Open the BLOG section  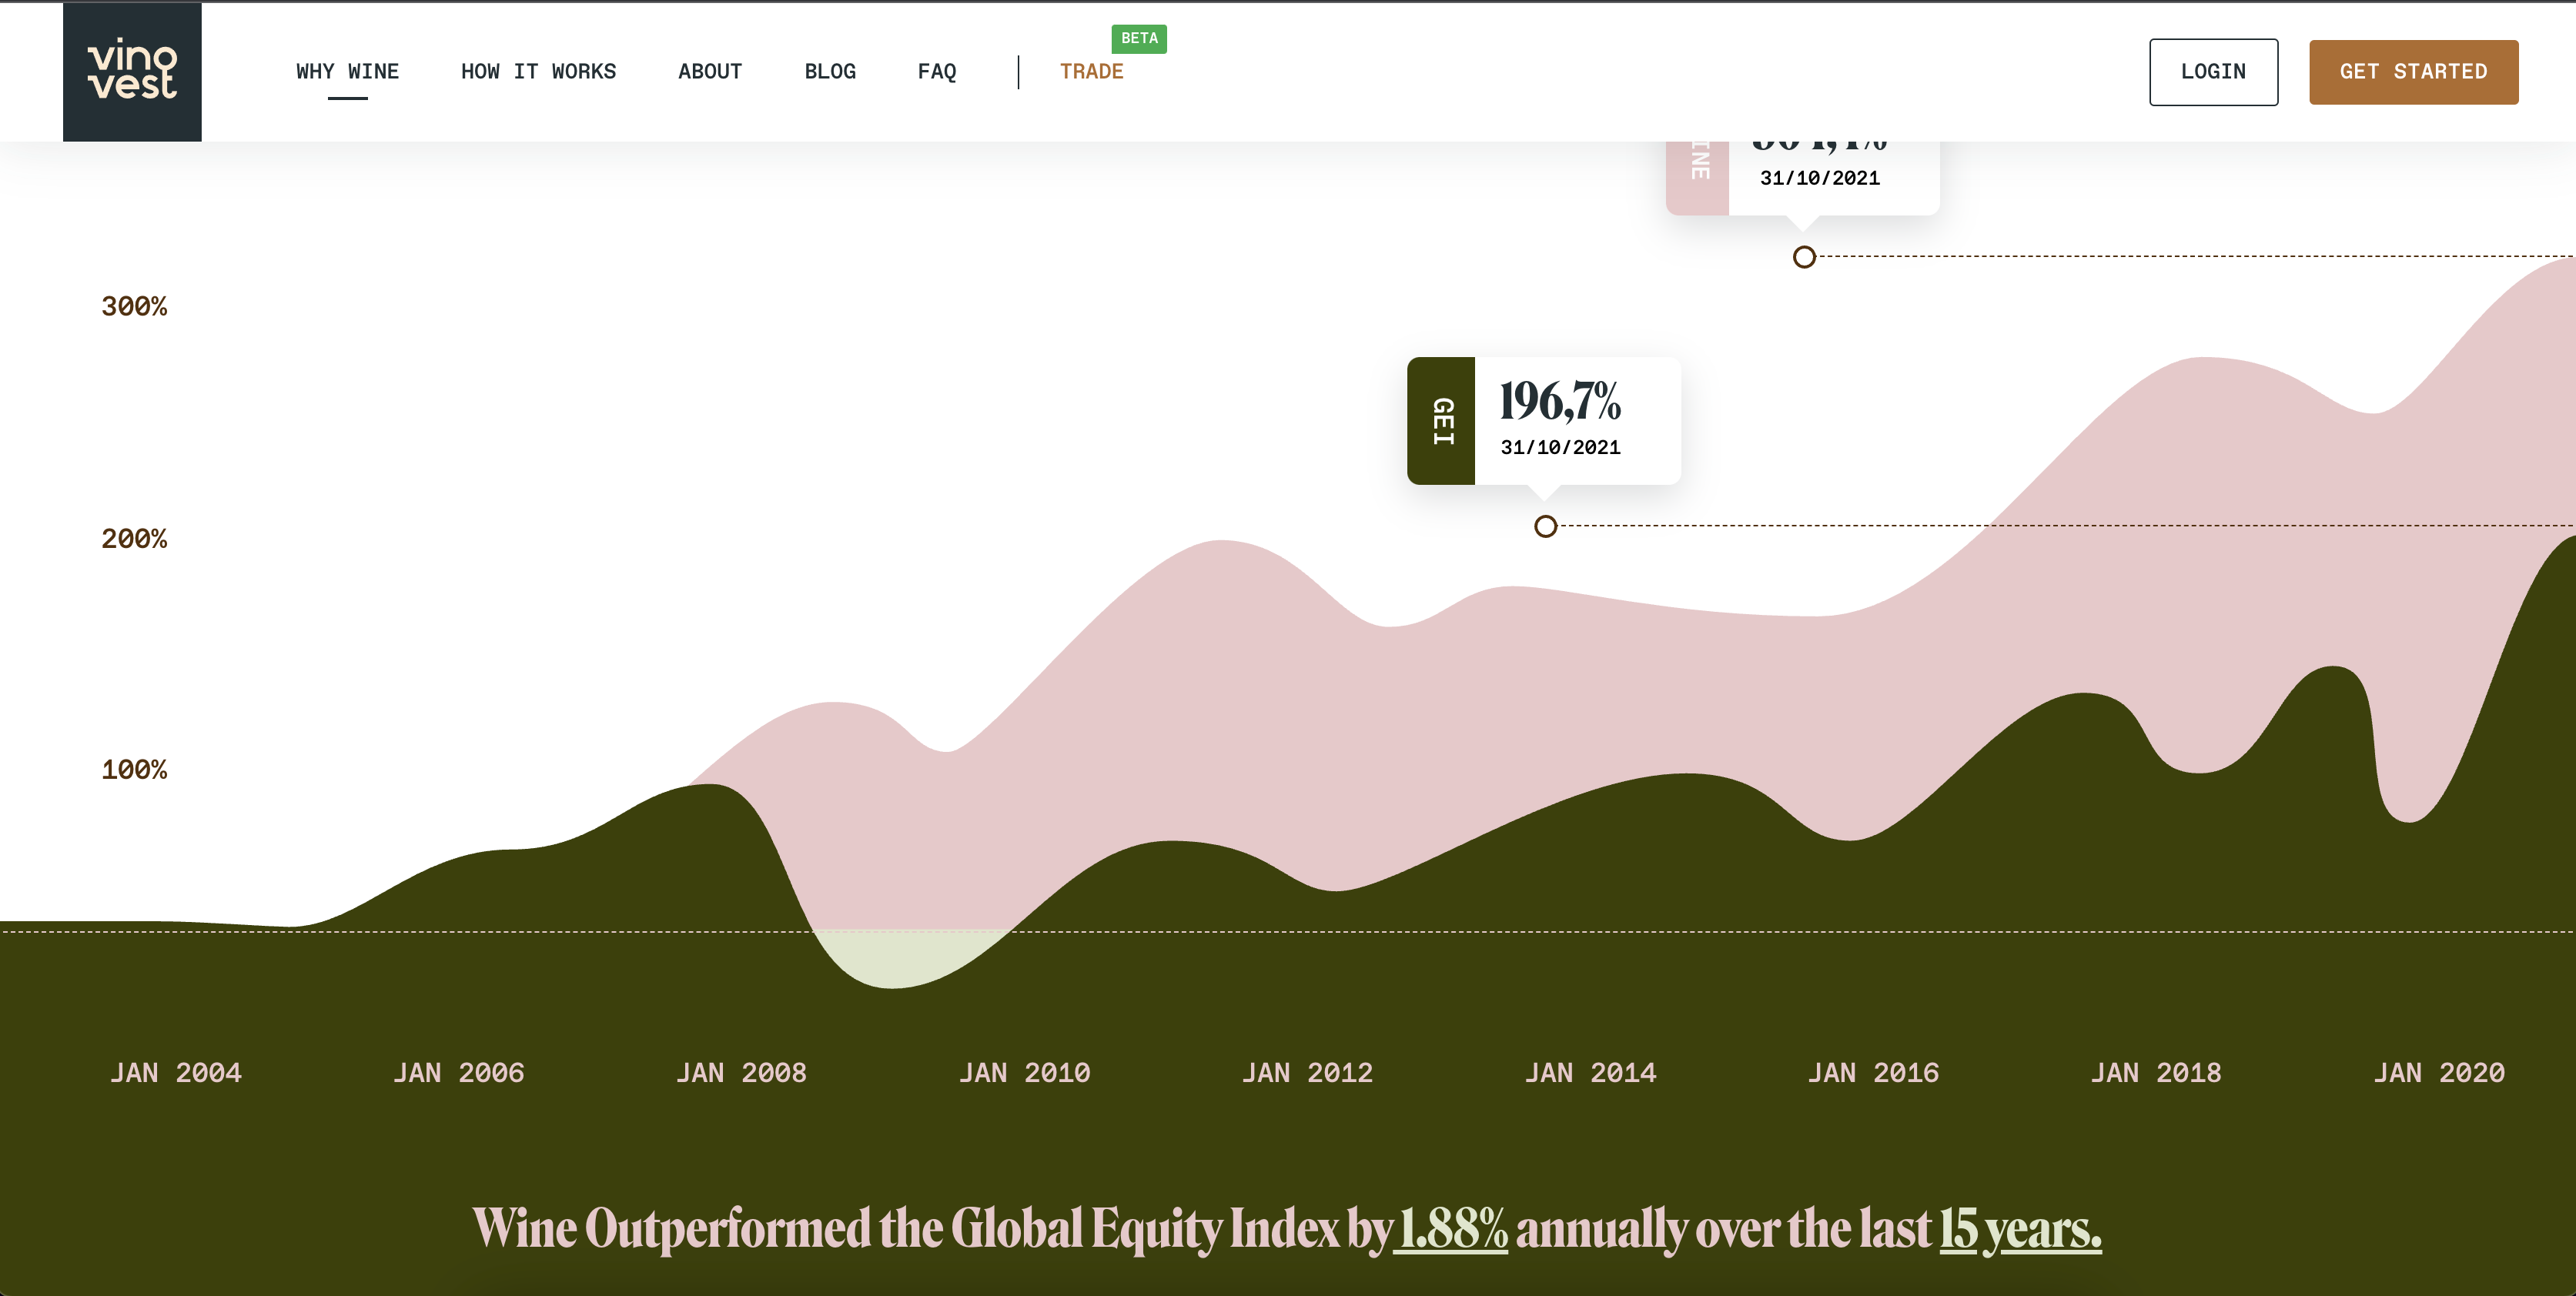coord(830,71)
